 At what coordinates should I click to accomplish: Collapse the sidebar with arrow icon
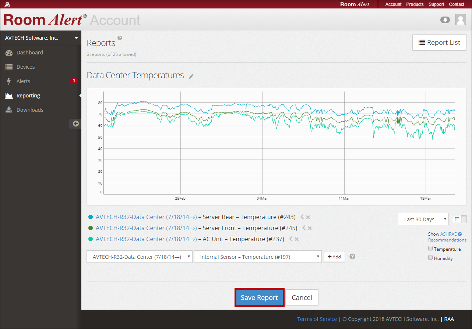pyautogui.click(x=75, y=124)
